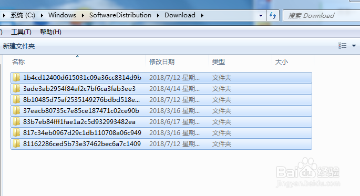Sort by 名称 column header

[18, 61]
